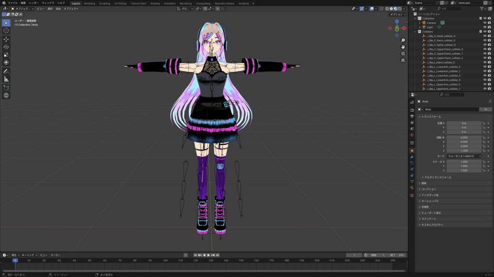This screenshot has width=494, height=277.
Task: Open the timeline キーイング menu
Action: coord(29,255)
